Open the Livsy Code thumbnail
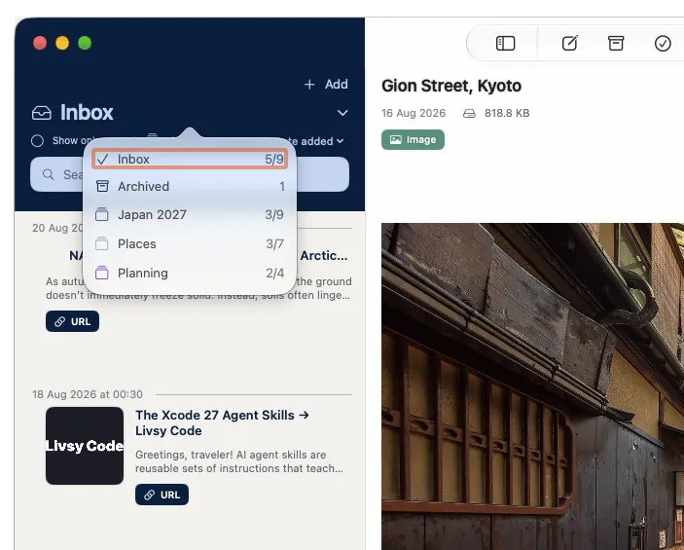The width and height of the screenshot is (684, 550). click(x=85, y=446)
